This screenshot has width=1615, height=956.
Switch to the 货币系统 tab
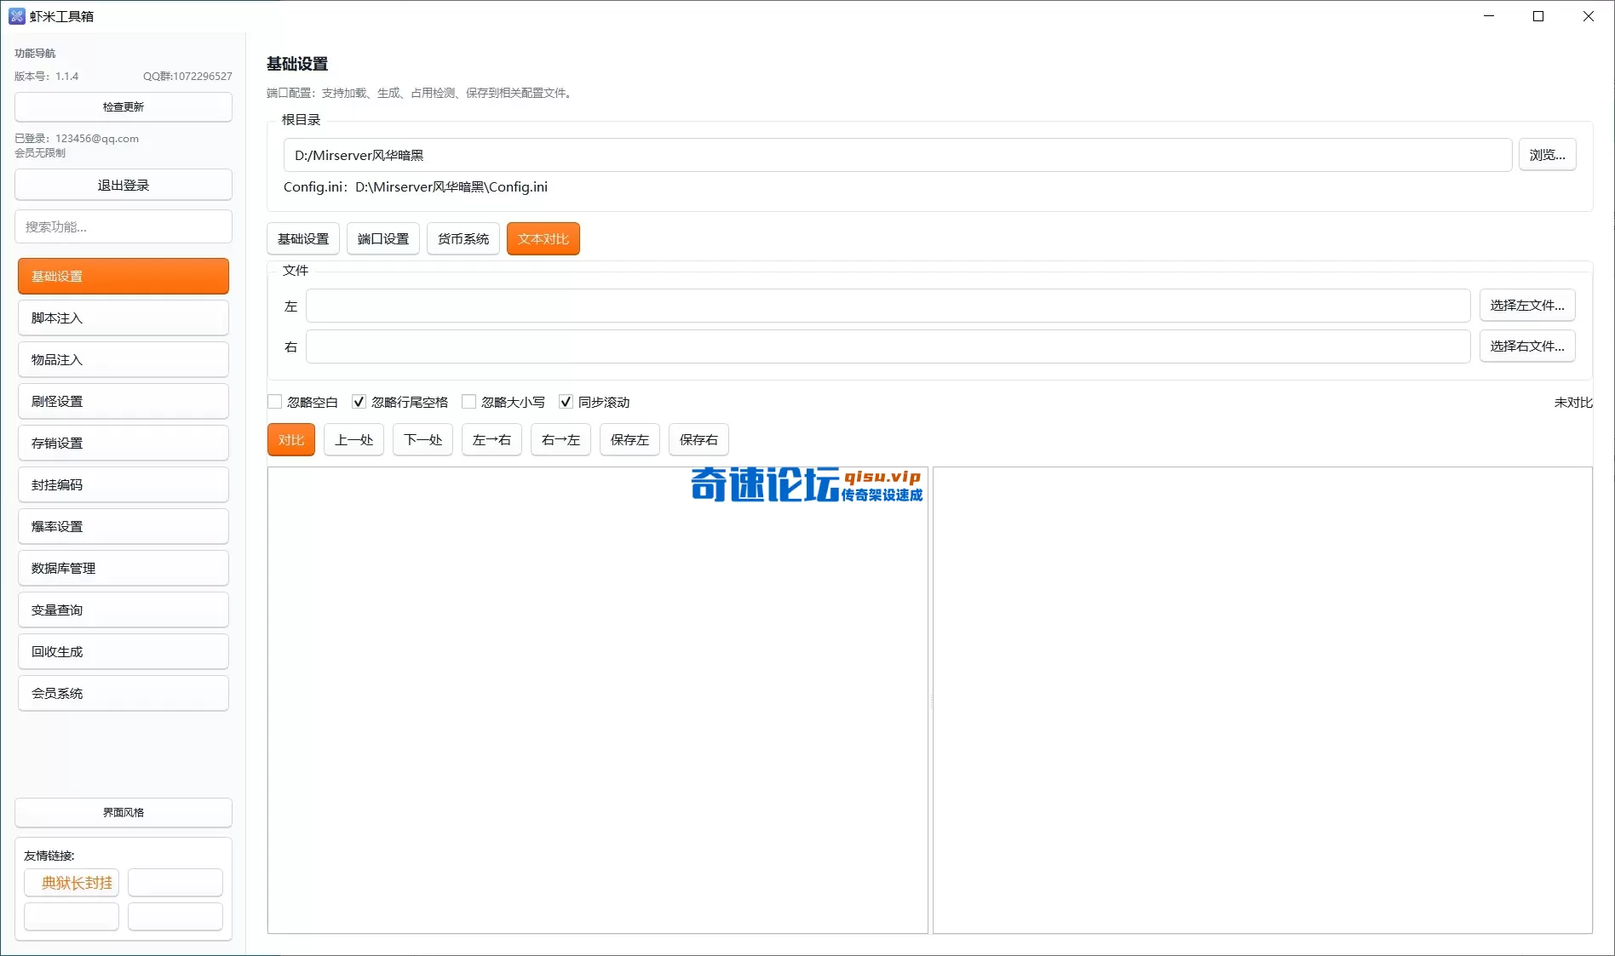coord(463,238)
